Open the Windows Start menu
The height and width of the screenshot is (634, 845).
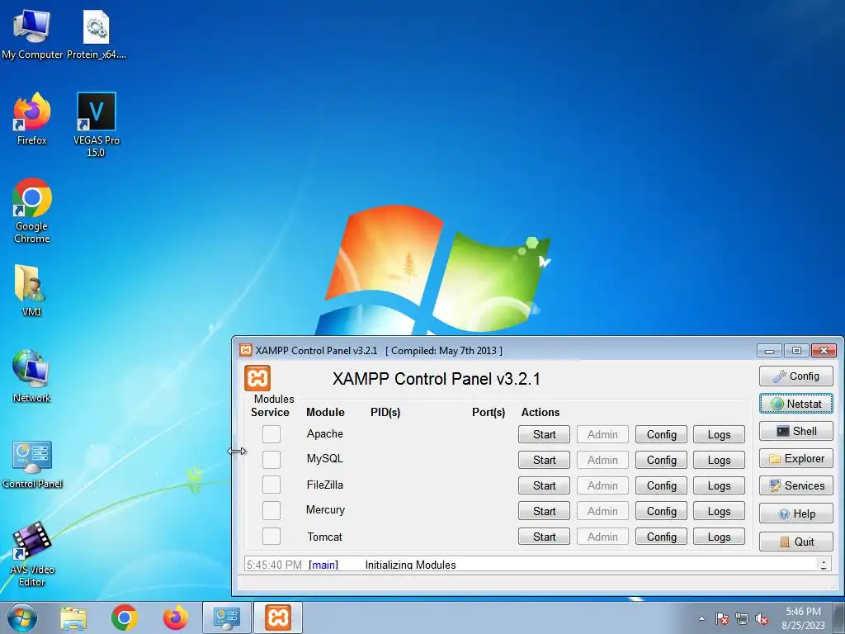22,617
